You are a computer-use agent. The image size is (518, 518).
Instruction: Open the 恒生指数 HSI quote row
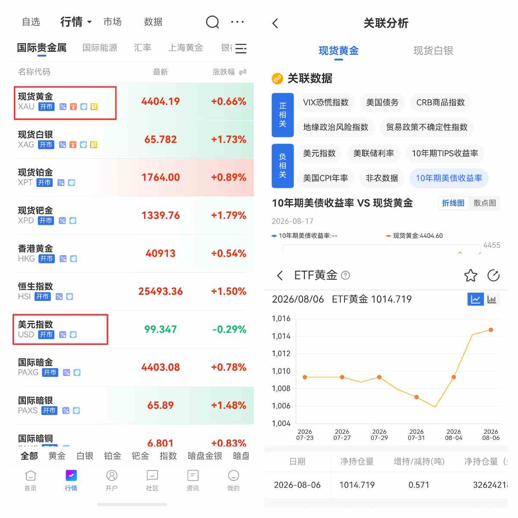click(133, 291)
